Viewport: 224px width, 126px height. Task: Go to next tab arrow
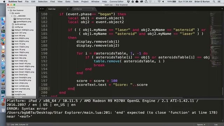click(43, 9)
